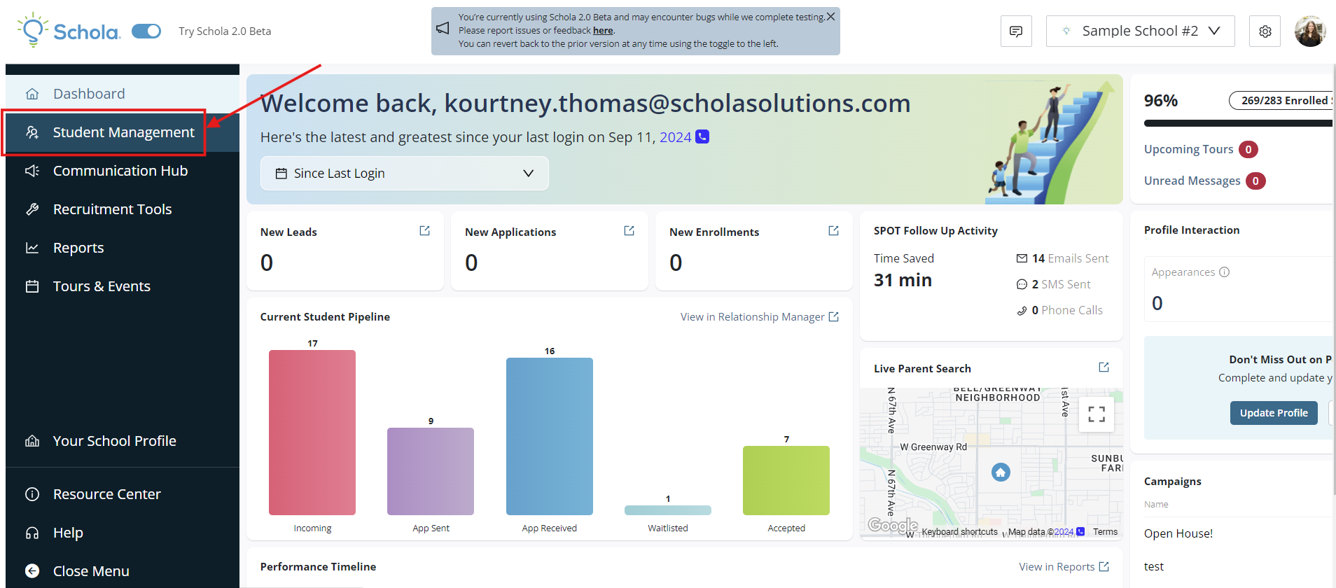Click the announcement megaphone icon in banner
Screen dimensions: 1336x588
point(443,28)
